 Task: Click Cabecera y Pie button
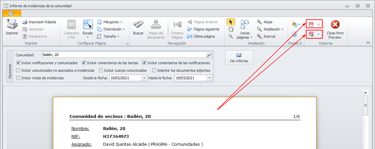click(71, 29)
